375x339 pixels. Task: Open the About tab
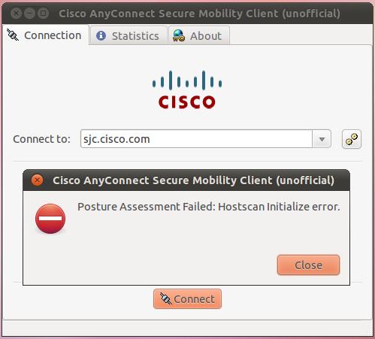point(199,36)
